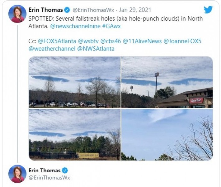Open the #GAwx hashtag
This screenshot has height=187, width=221.
coord(111,26)
